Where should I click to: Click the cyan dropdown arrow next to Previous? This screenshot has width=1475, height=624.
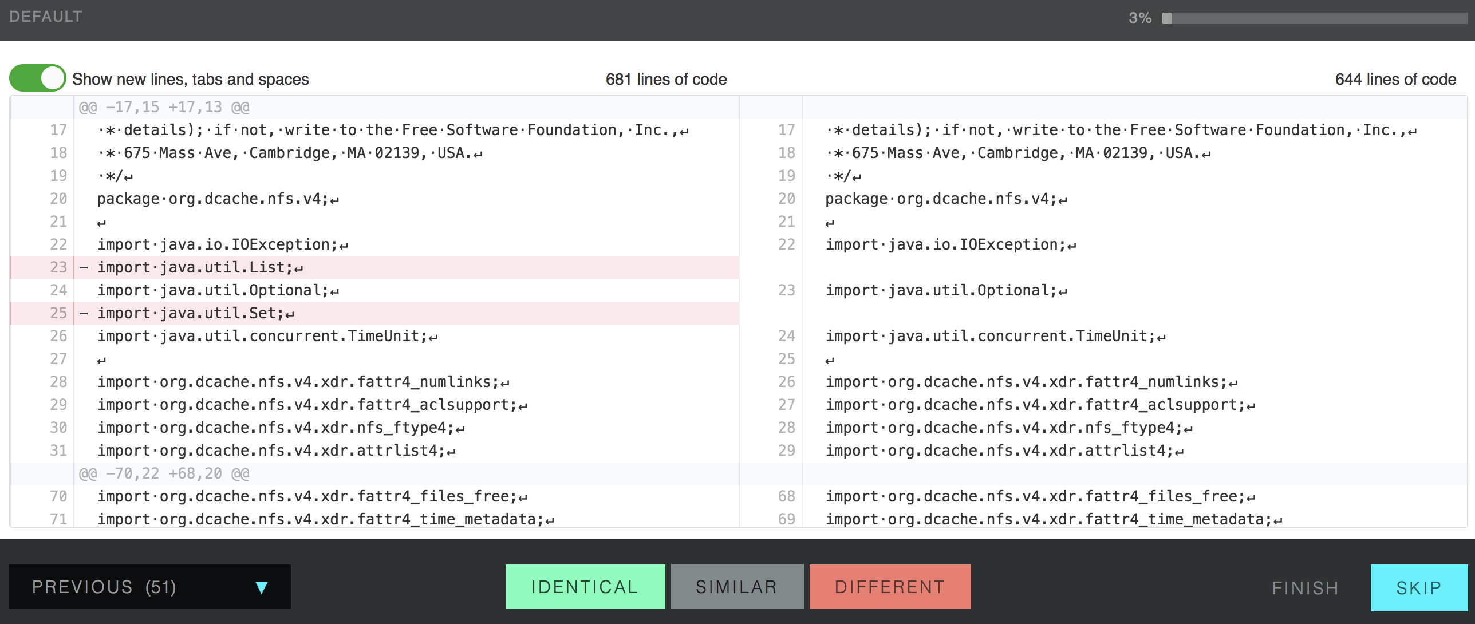click(x=262, y=587)
